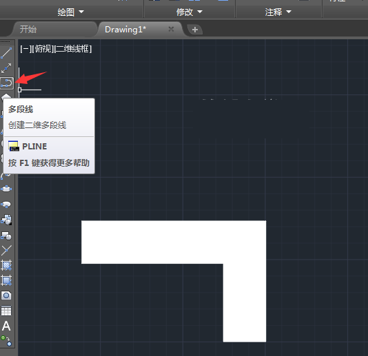Open the Gradient fill tool
This screenshot has height=356, width=368.
point(6,280)
